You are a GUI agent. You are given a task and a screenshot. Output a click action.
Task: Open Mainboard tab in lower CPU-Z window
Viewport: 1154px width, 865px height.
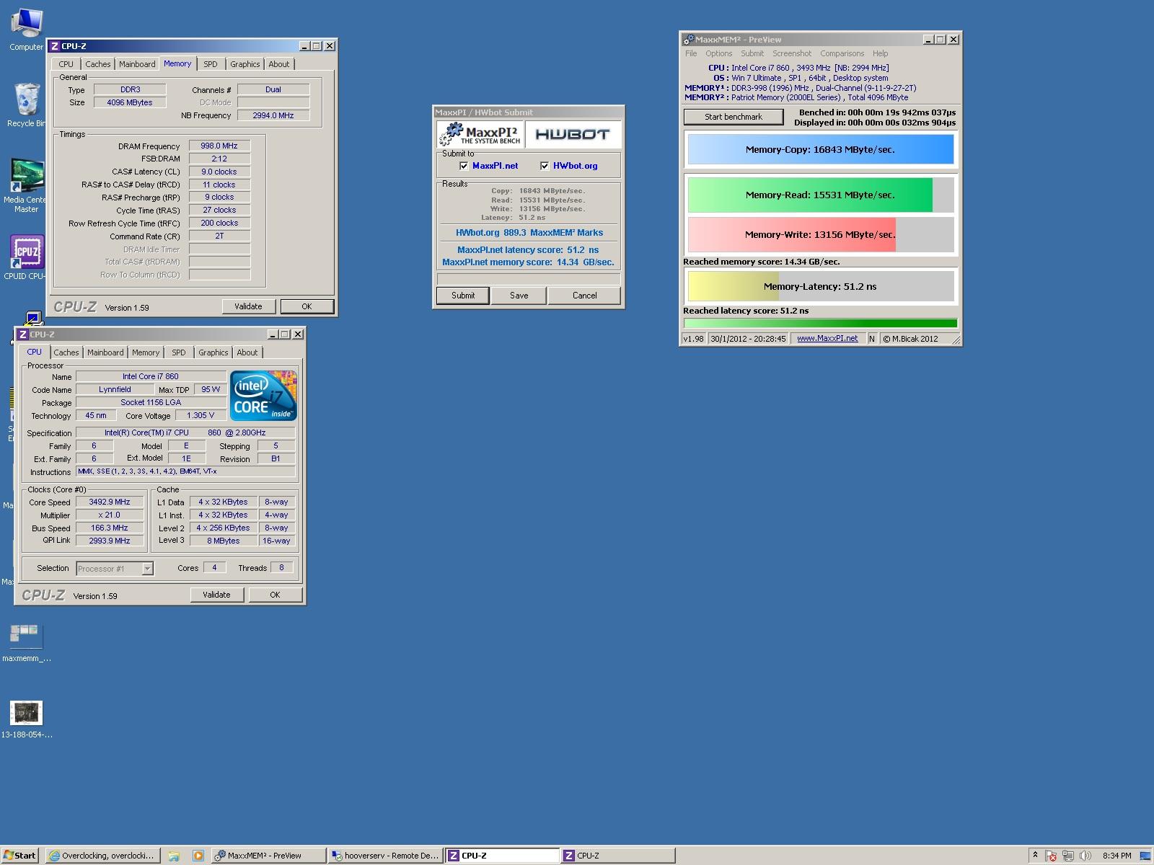click(x=105, y=352)
